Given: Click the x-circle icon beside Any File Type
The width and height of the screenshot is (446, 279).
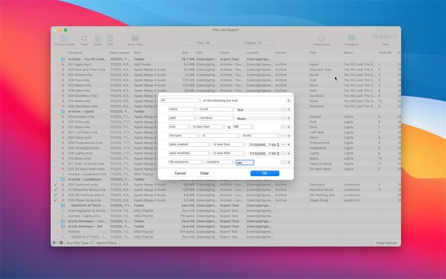Looking at the screenshot, I should click(x=61, y=243).
